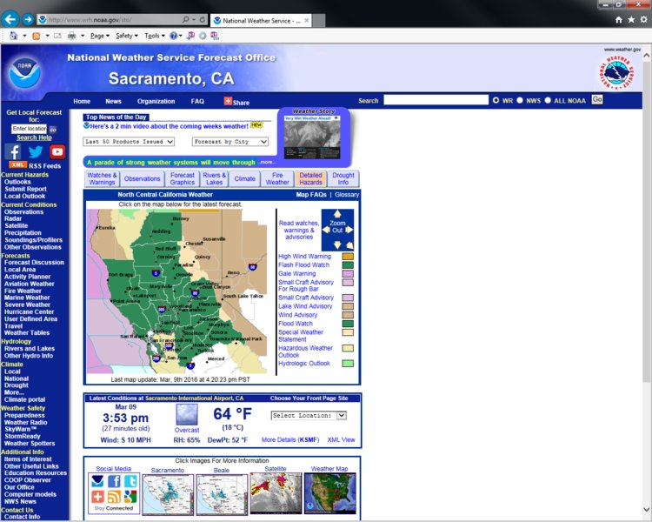Image resolution: width=652 pixels, height=522 pixels.
Task: Switch to Observations tab
Action: pyautogui.click(x=143, y=178)
